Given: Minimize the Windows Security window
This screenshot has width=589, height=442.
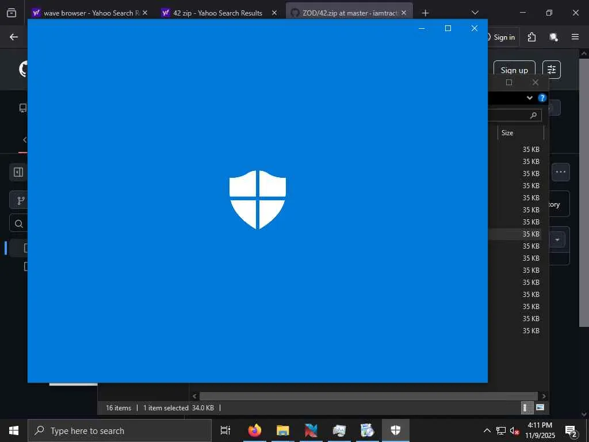Looking at the screenshot, I should tap(422, 28).
